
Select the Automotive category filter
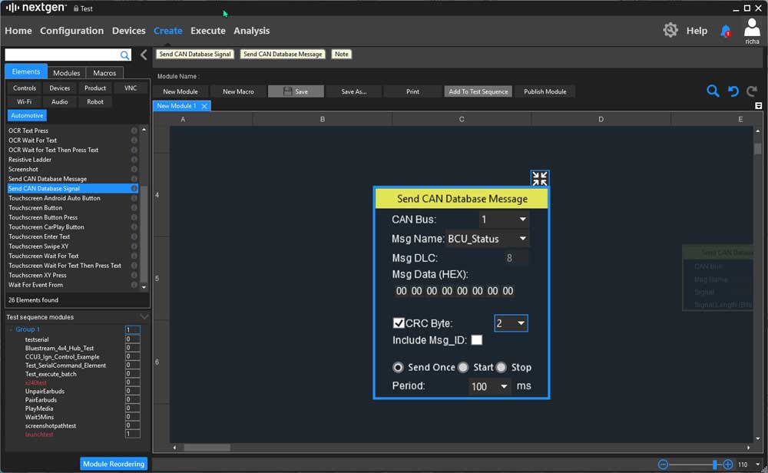(27, 115)
